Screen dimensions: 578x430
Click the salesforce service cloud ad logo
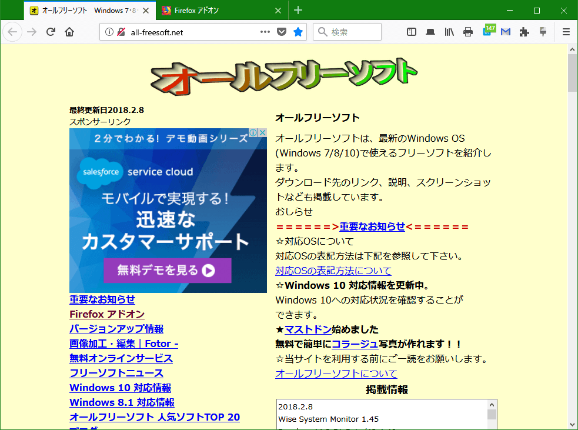tap(135, 172)
